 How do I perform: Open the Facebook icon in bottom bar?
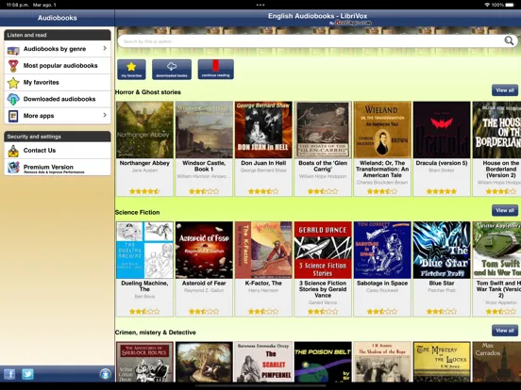[x=9, y=374]
